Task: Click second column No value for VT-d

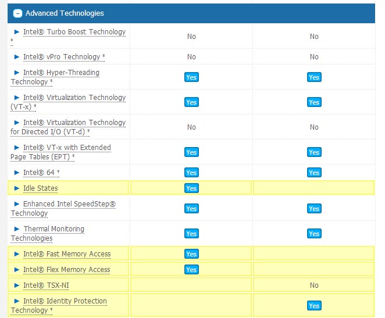Action: pos(314,127)
